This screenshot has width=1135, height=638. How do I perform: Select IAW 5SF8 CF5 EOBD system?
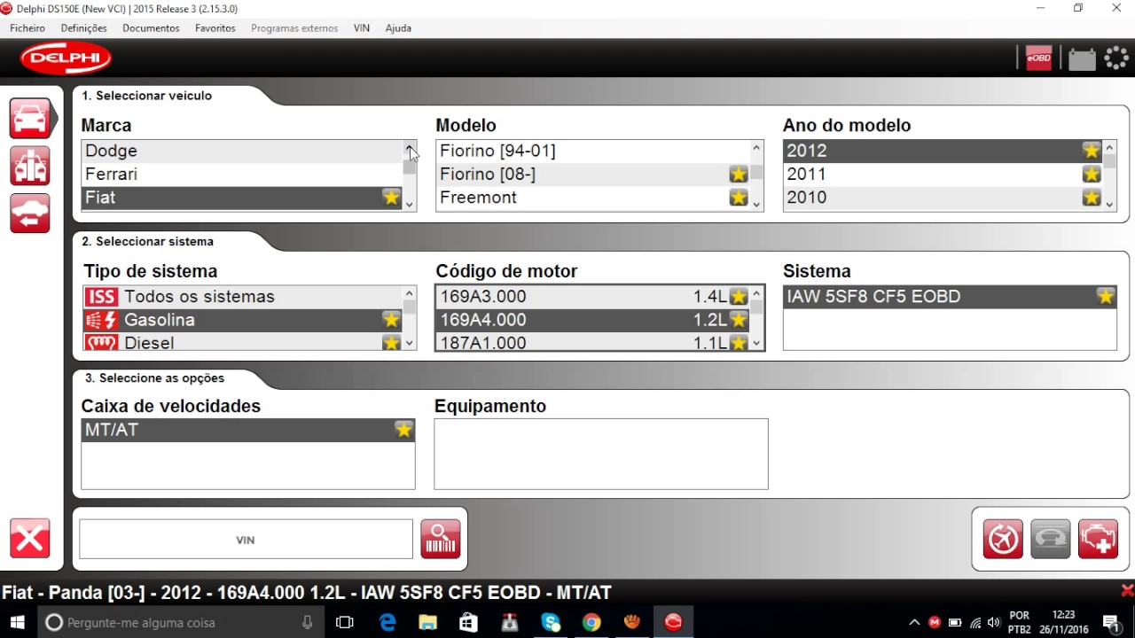point(950,296)
